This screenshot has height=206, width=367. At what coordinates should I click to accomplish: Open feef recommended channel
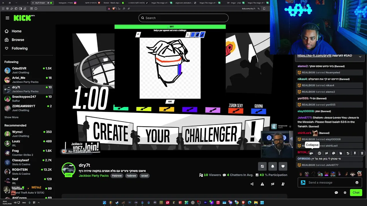(28, 181)
